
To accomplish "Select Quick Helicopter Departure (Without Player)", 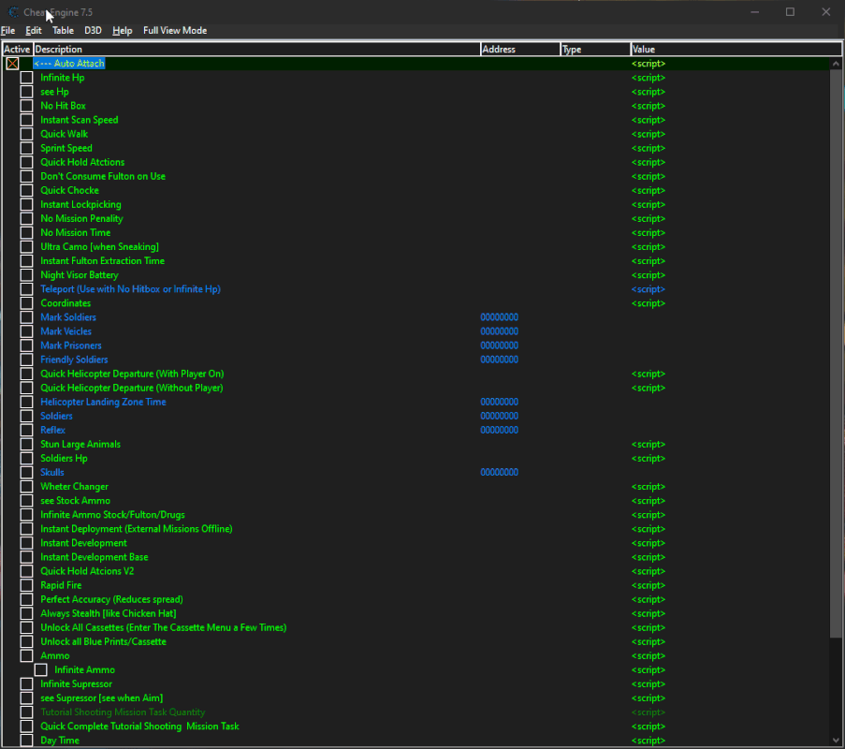I will [132, 388].
